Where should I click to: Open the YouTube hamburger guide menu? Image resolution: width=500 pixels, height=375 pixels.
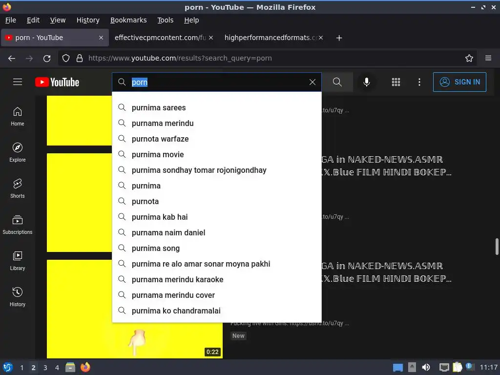[x=18, y=82]
